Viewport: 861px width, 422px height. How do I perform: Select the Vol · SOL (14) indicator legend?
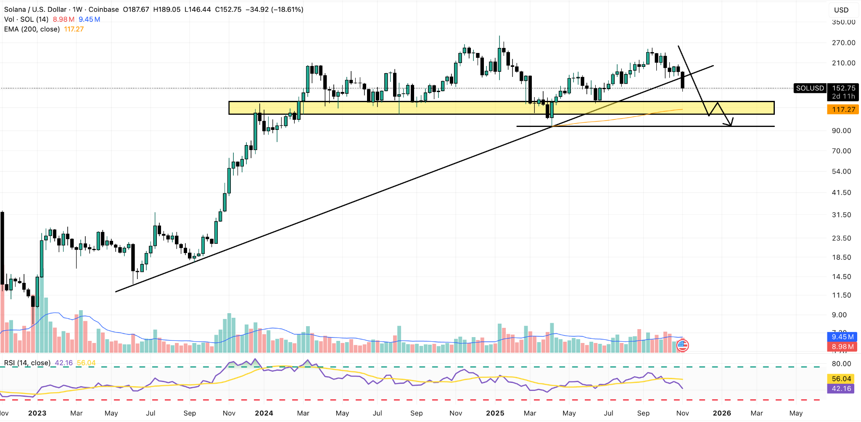click(26, 19)
